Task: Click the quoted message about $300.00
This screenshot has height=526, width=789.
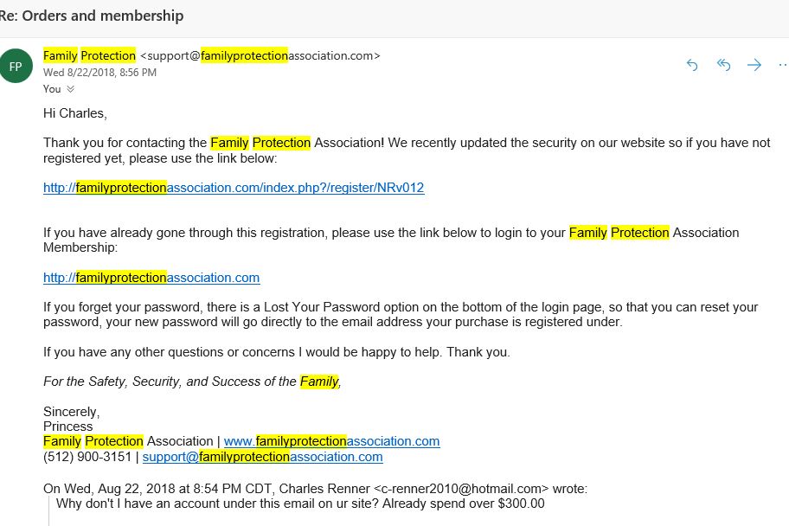Action: click(300, 504)
